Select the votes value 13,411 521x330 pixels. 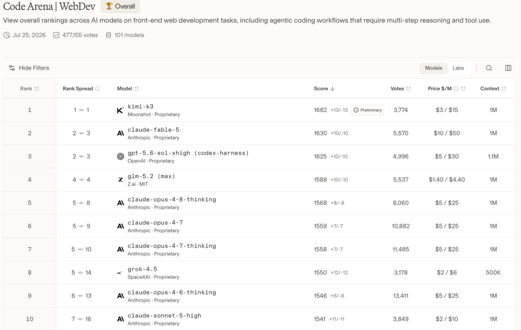401,296
